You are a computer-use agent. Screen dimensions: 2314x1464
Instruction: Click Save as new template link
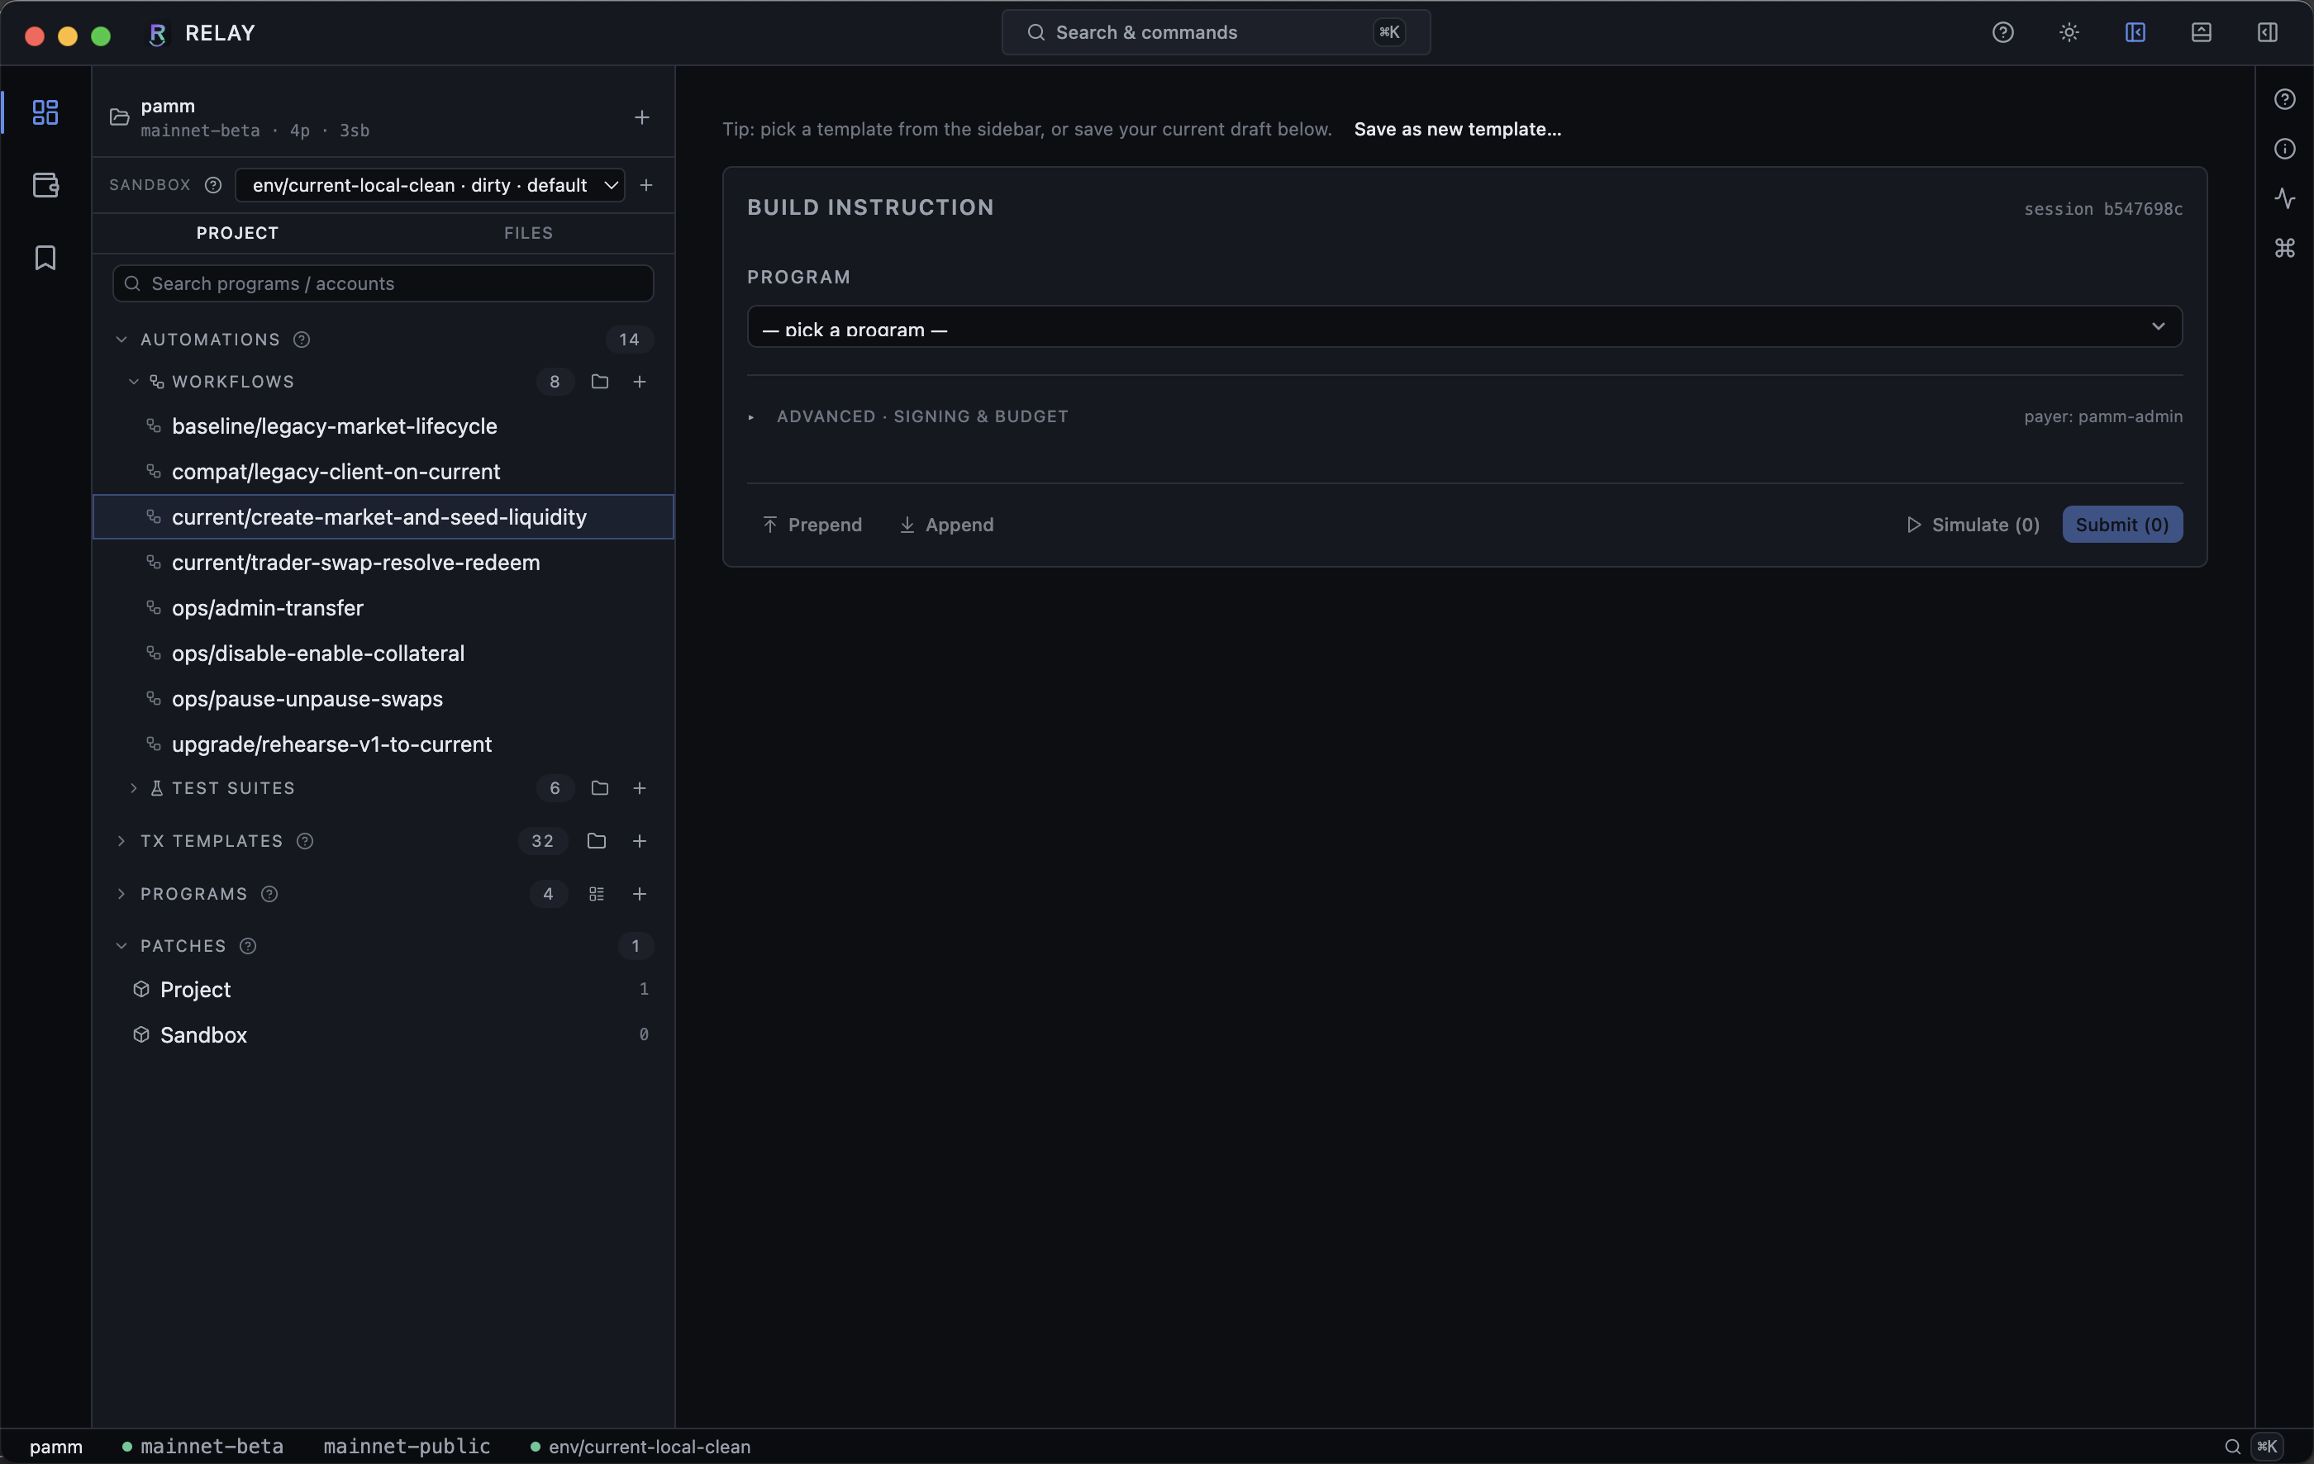[1457, 129]
